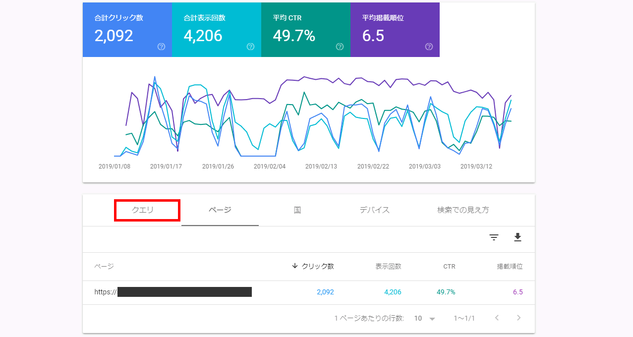Click the download export icon

(518, 237)
